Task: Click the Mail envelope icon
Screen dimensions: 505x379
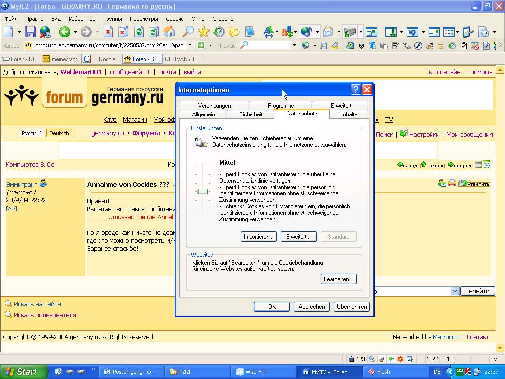Action: coord(328,32)
